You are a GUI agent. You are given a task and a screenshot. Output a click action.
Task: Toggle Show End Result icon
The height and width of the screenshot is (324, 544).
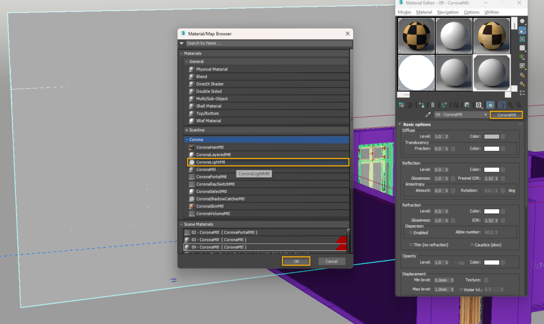pos(501,105)
